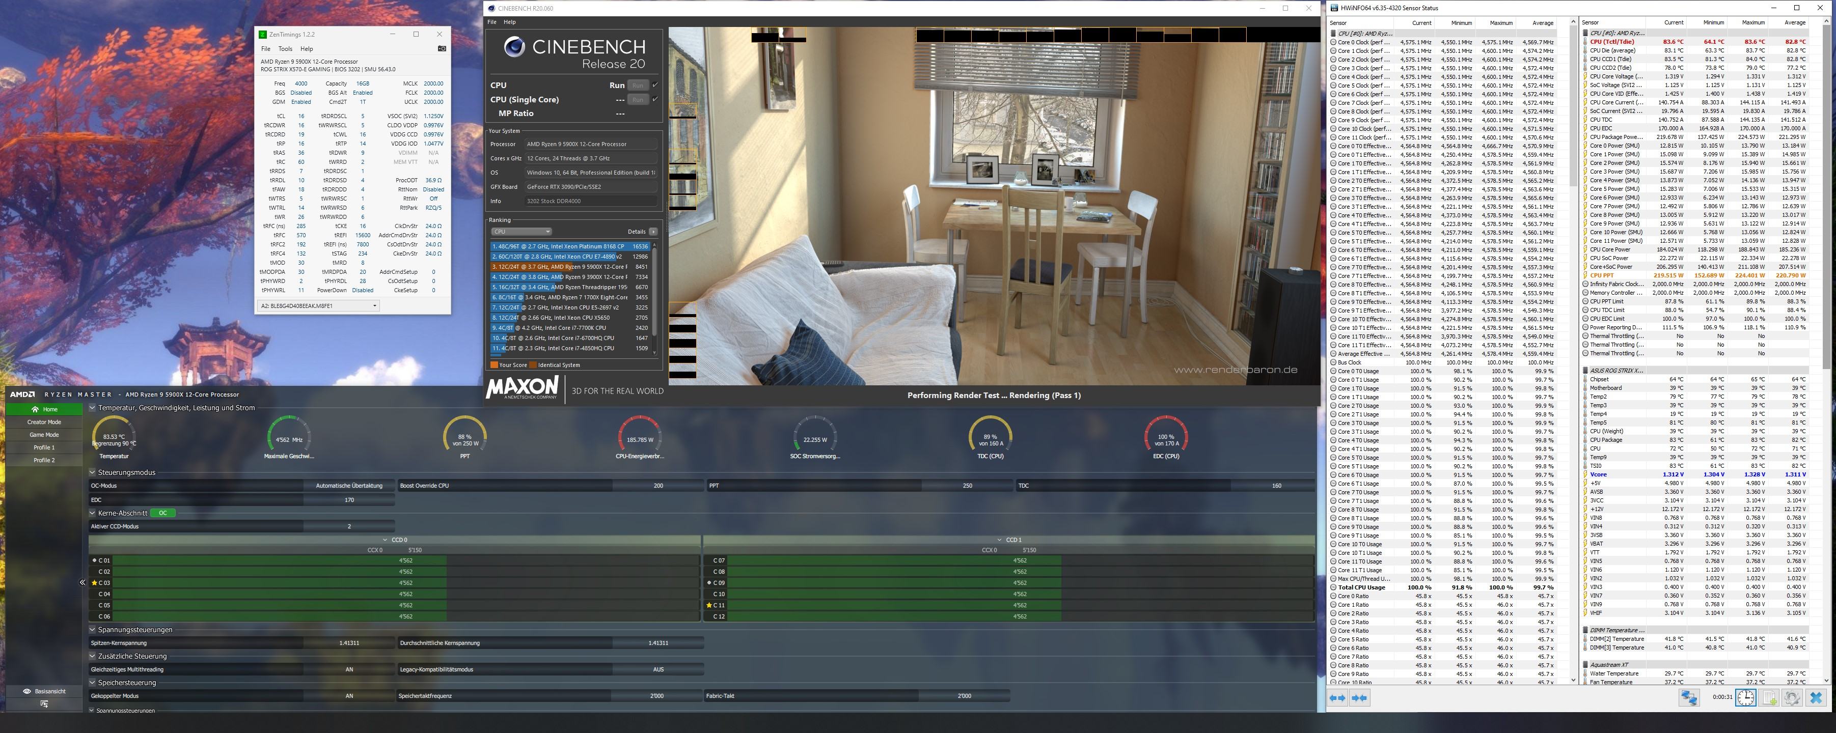This screenshot has height=733, width=1836.
Task: Click the TDC (CPU) gauge
Action: (991, 437)
